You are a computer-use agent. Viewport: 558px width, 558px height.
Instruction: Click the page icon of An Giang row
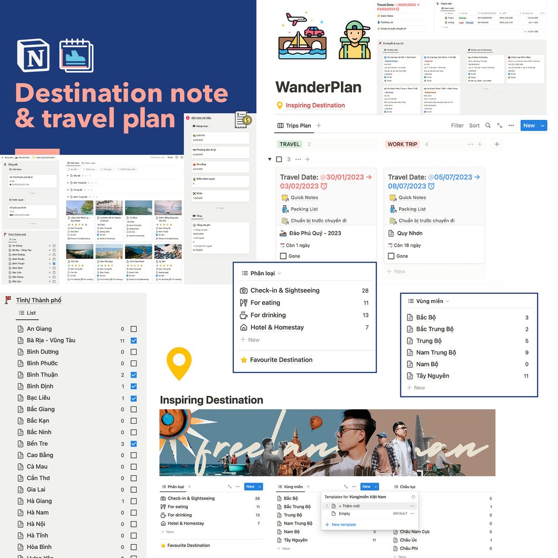coord(21,329)
